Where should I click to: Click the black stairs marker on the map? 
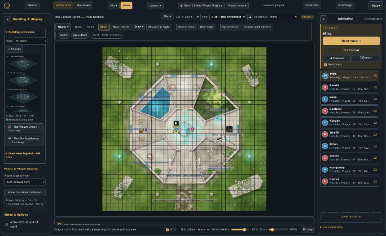pyautogui.click(x=229, y=129)
